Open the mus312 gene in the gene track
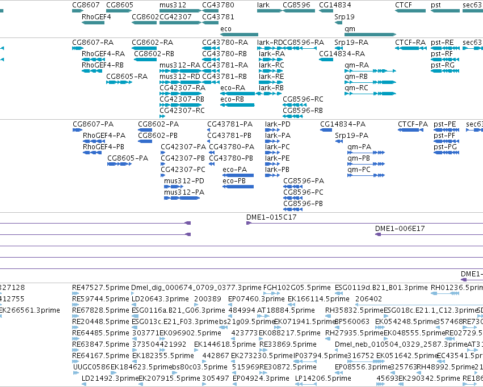 (x=180, y=11)
